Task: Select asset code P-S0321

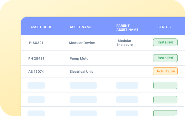Action: click(x=36, y=43)
